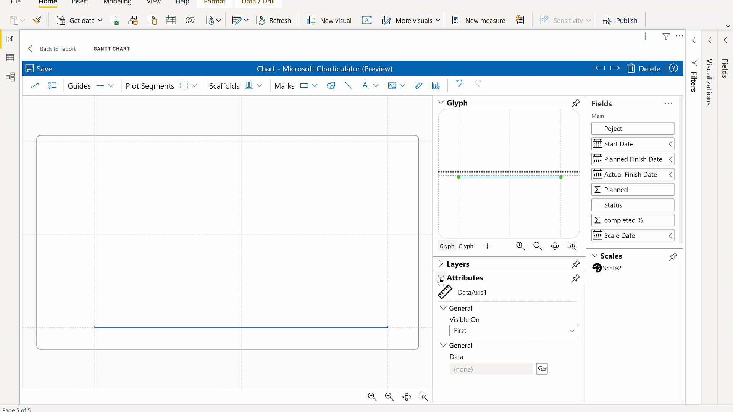This screenshot has height=412, width=733.
Task: Open Plot Segments dropdown arrow
Action: point(194,86)
